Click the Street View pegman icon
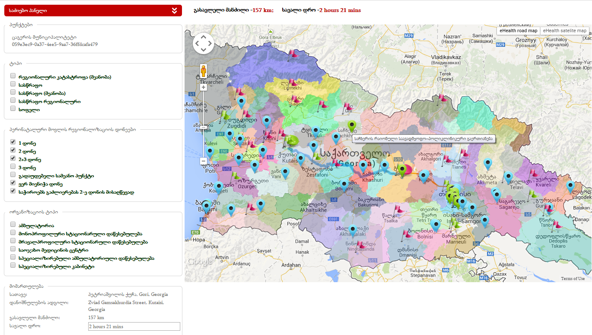The height and width of the screenshot is (335, 592). [x=203, y=71]
